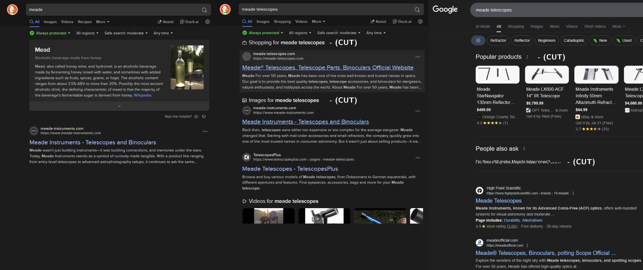Image resolution: width=643 pixels, height=270 pixels.
Task: Open settings gear in the 'meade telescopes' DuckDuckGo panel
Action: pos(420,21)
